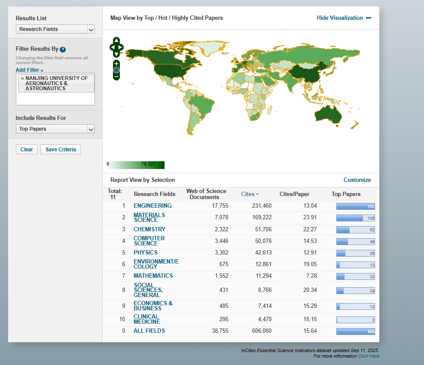Pan the map down with arrow control
The width and height of the screenshot is (424, 365).
pos(116,54)
